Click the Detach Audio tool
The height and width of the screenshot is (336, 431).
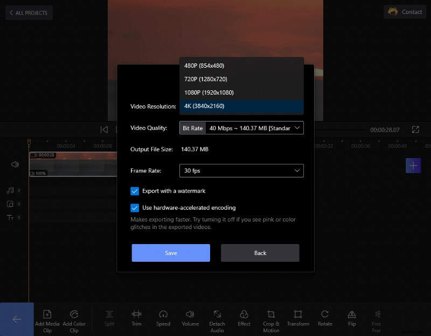217,319
